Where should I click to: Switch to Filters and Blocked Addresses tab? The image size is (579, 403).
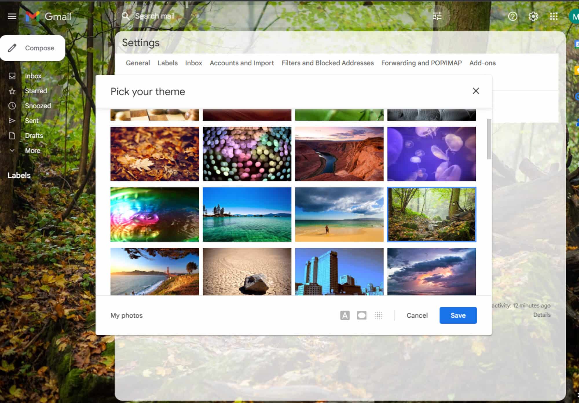coord(328,63)
